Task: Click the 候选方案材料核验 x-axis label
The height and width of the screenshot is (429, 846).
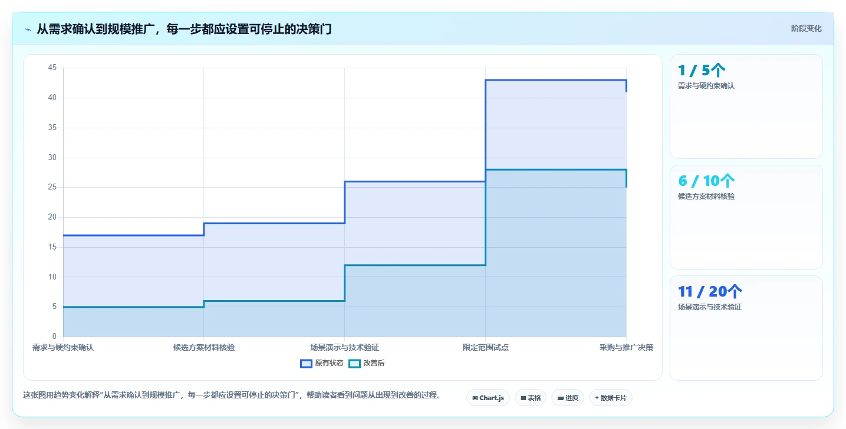Action: 204,347
